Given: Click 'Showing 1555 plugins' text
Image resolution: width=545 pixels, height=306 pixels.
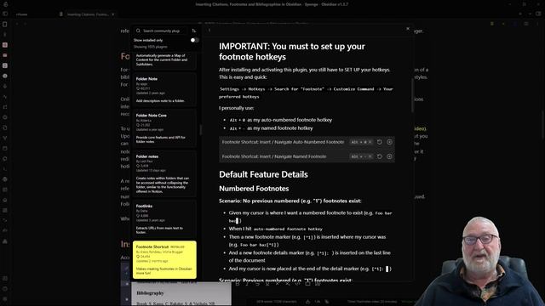Looking at the screenshot, I should pos(150,47).
